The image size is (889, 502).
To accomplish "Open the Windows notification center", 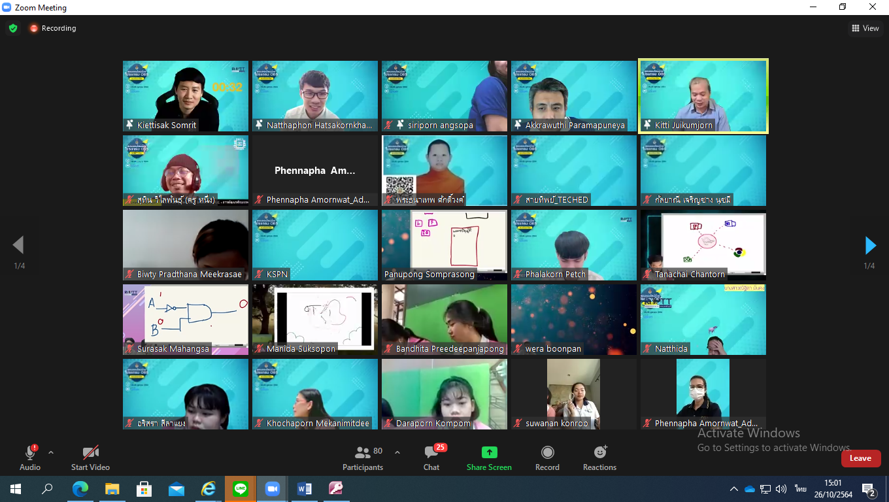I will click(x=869, y=490).
